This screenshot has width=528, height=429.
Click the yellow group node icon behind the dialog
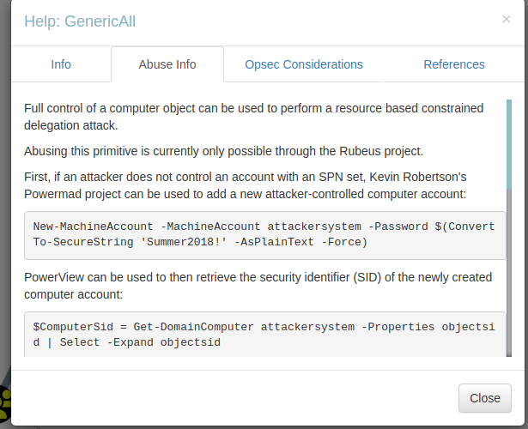tap(5, 402)
